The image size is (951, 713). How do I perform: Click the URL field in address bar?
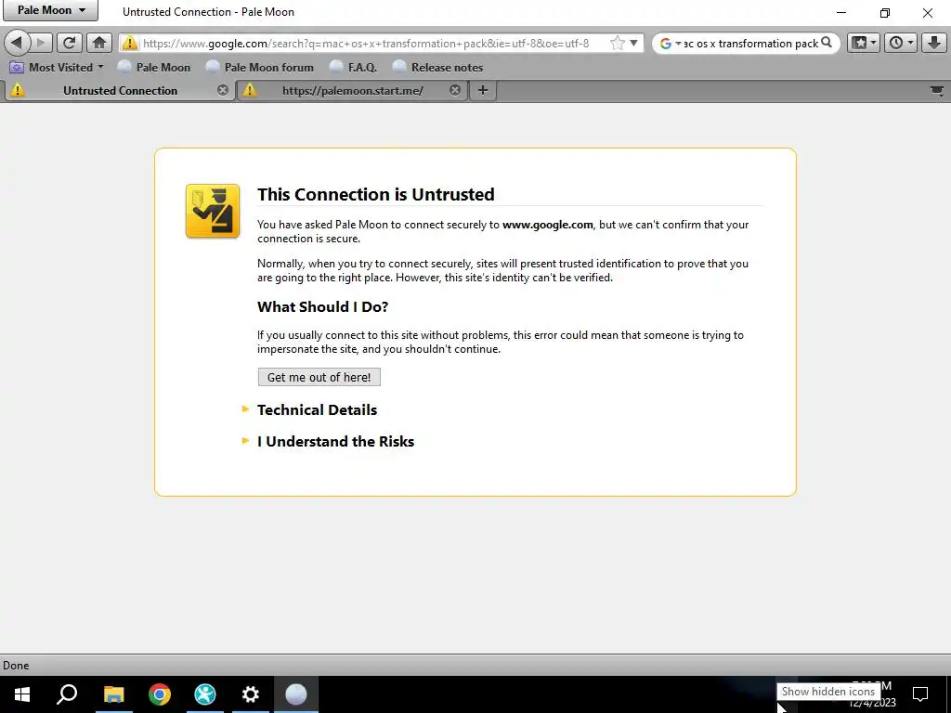click(366, 44)
